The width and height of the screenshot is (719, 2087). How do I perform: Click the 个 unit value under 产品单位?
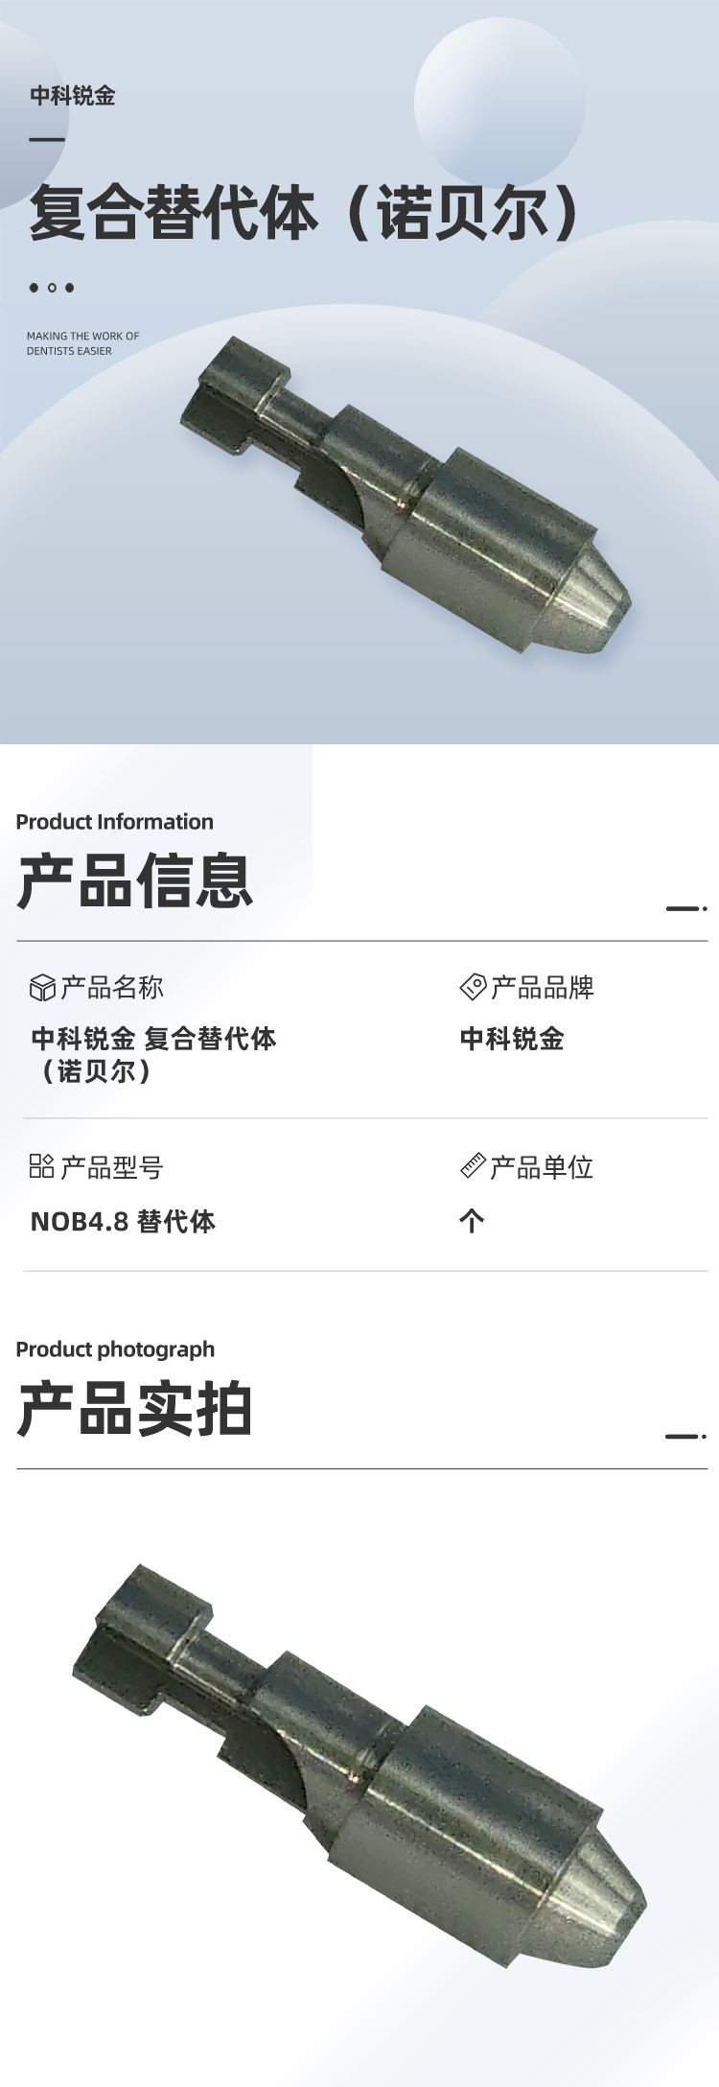click(x=472, y=1221)
